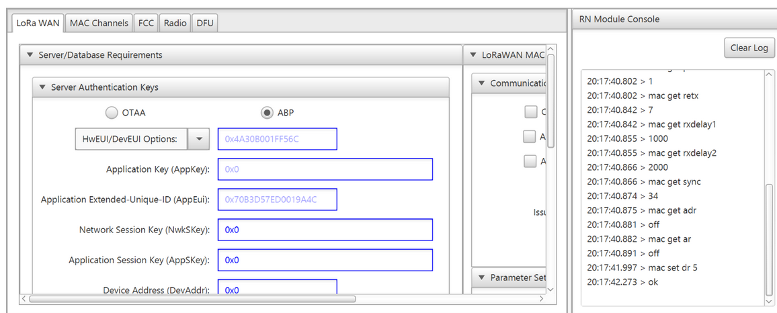Click the HwEUI/DevEUI Options button label
The width and height of the screenshot is (777, 313).
click(x=132, y=139)
